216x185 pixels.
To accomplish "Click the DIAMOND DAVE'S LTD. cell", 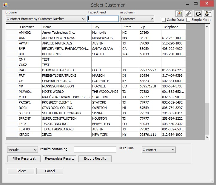I will click(x=66, y=70).
